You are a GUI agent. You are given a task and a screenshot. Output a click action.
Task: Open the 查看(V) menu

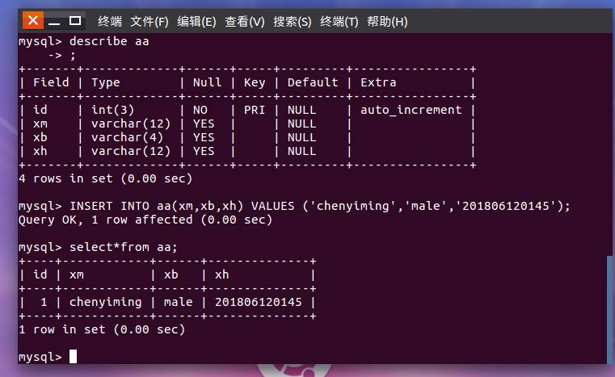click(x=245, y=21)
